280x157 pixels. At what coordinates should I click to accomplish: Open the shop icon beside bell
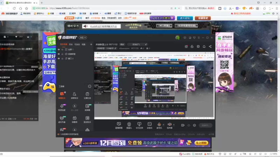click(x=198, y=46)
